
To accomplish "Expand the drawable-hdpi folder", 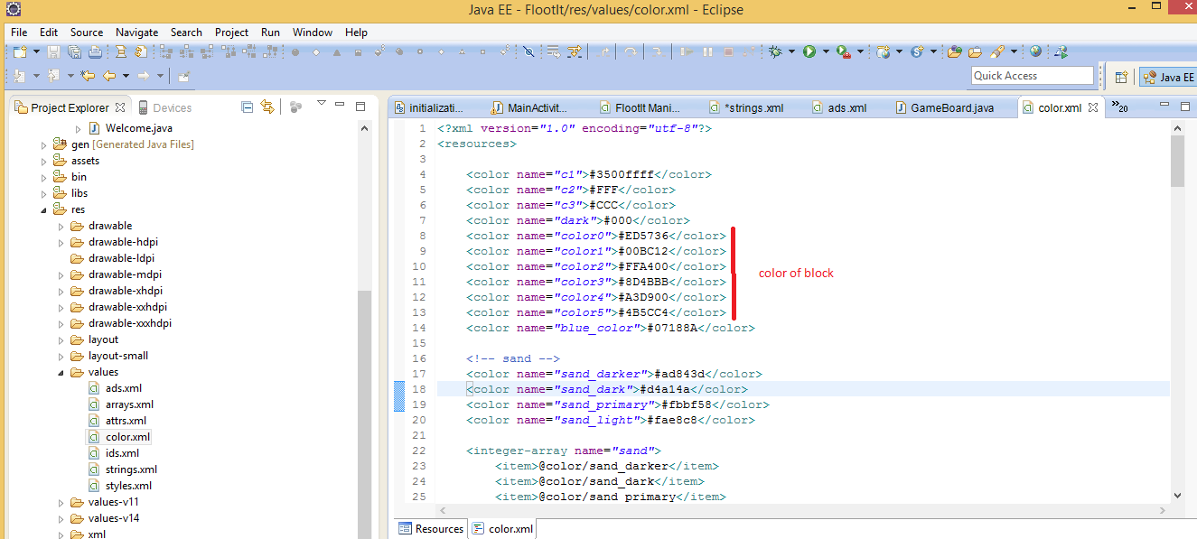I will pyautogui.click(x=61, y=242).
